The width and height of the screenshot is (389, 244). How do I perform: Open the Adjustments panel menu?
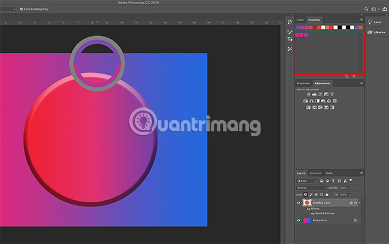(x=361, y=83)
